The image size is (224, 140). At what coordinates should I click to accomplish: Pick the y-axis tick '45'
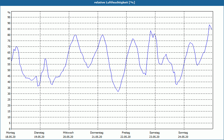[x=9, y=76]
